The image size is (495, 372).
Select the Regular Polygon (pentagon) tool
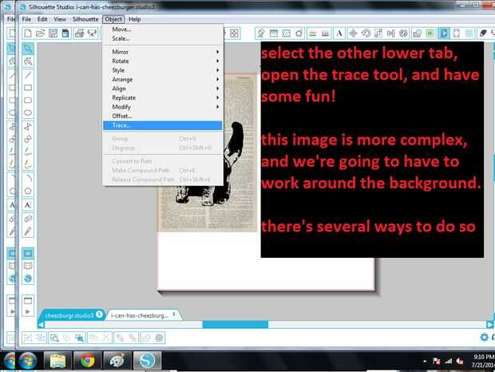point(28,191)
